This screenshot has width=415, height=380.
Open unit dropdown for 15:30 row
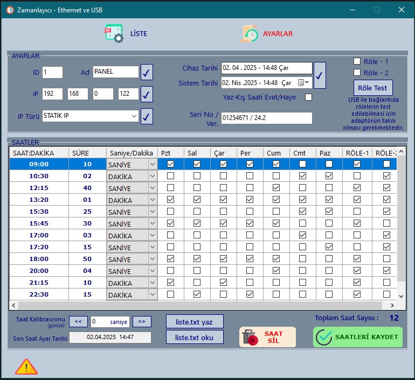153,212
